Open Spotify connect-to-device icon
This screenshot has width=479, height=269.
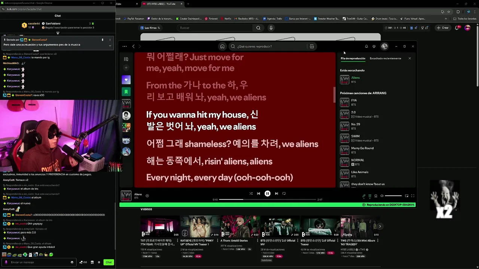pyautogui.click(x=376, y=196)
